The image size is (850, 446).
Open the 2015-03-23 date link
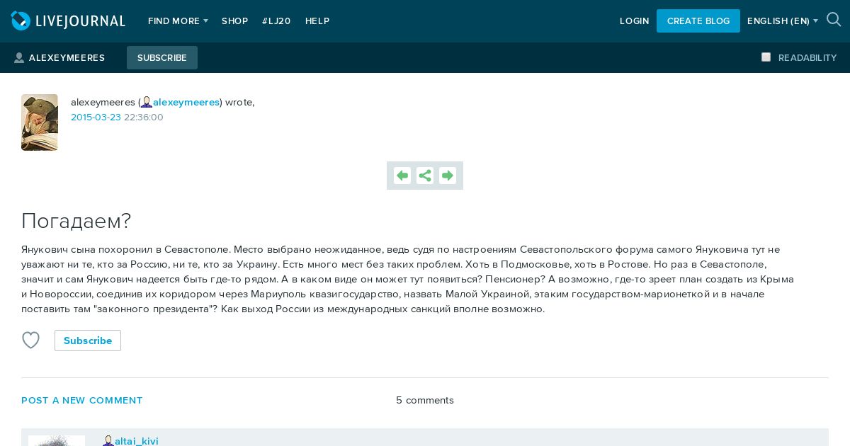tap(96, 118)
